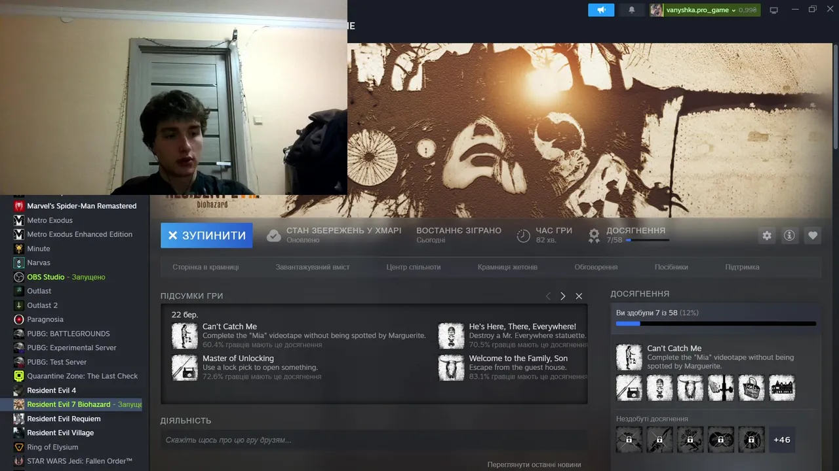Image resolution: width=839 pixels, height=471 pixels.
Task: Open the vanyshka.pro_game account menu
Action: 705,10
